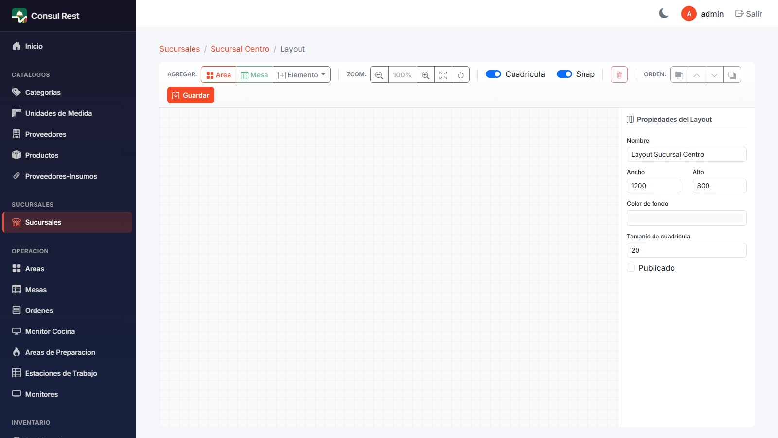Click the zoom in magnifier icon

[425, 75]
